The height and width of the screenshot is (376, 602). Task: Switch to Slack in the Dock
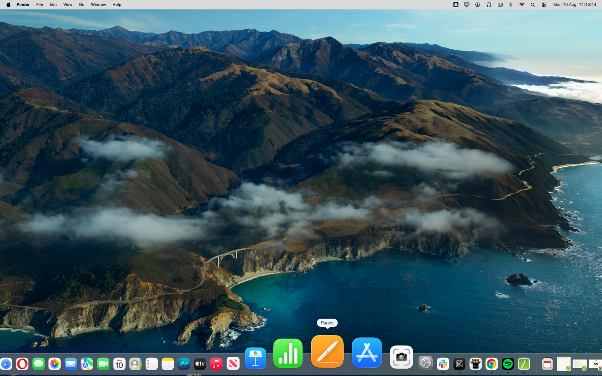click(x=443, y=364)
